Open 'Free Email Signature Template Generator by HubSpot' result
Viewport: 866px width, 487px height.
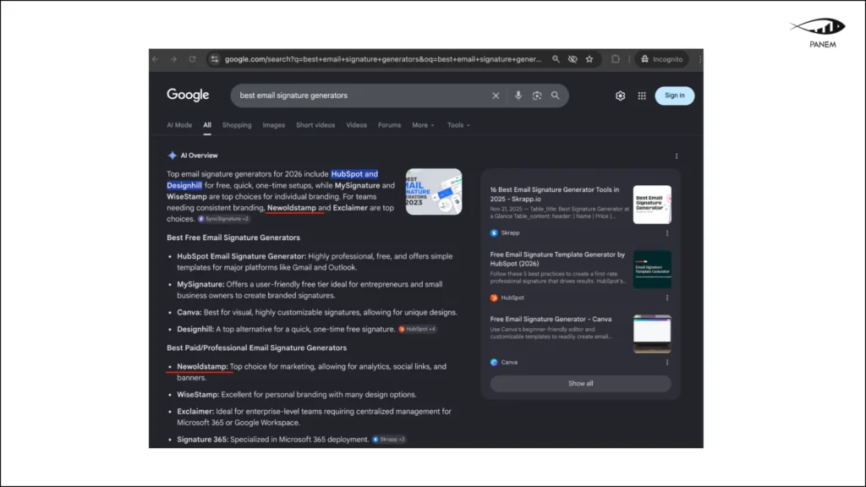[x=557, y=259]
